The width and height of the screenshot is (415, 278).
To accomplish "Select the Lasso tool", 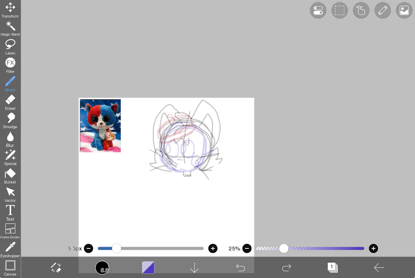I will 10,47.
